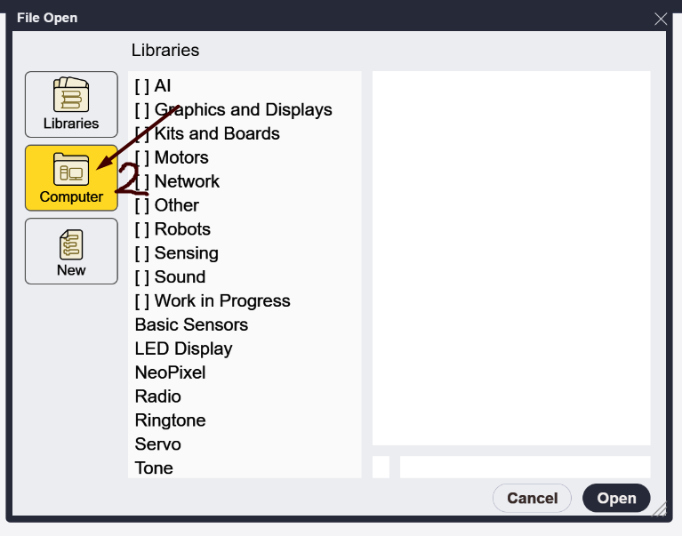Viewport: 682px width, 536px height.
Task: Close the File Open dialog
Action: click(661, 19)
